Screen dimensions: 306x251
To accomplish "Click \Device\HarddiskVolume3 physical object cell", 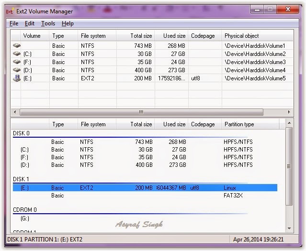I will [255, 62].
